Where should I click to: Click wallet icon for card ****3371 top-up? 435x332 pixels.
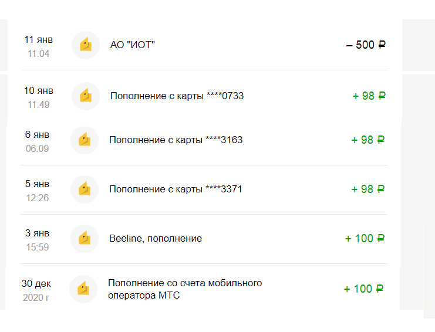(x=85, y=189)
